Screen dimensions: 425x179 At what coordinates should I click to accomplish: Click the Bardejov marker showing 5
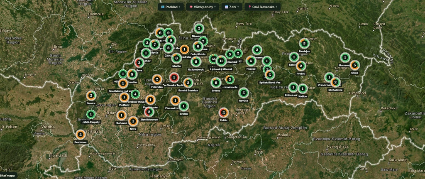304,43
